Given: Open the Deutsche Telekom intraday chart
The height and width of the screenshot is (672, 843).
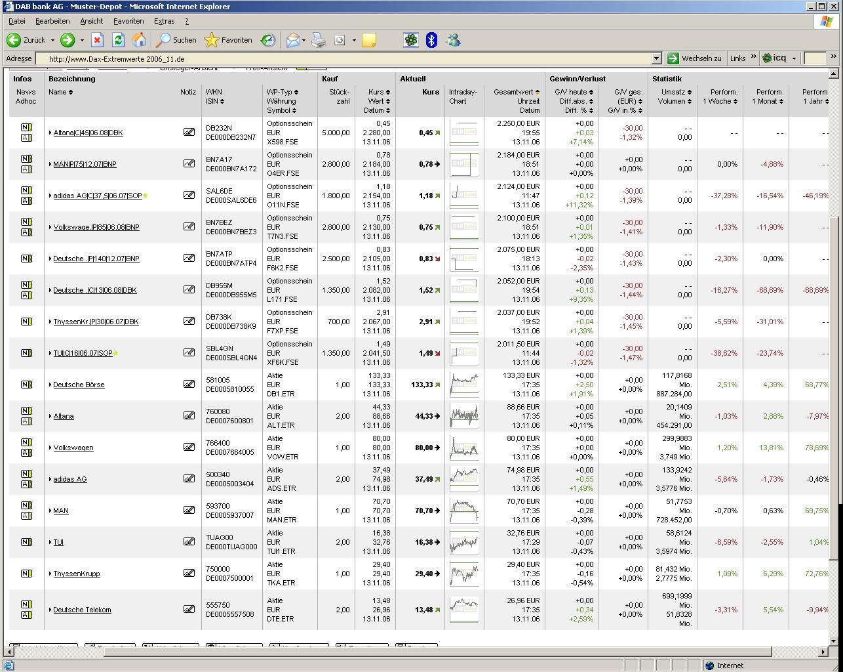Looking at the screenshot, I should [x=464, y=610].
